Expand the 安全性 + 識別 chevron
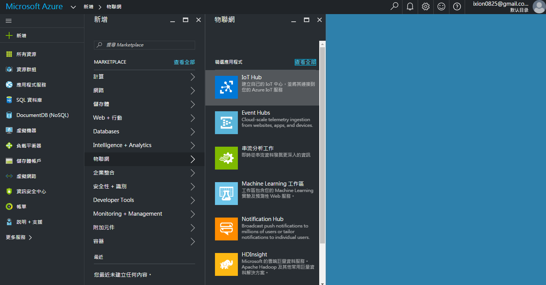 click(192, 187)
